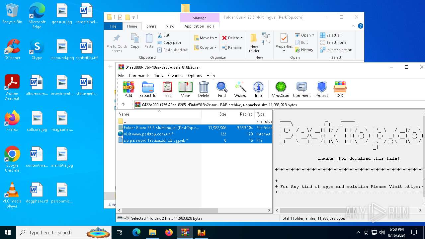Open the Wizard tool
Viewport: 425px width, 239px height.
click(x=240, y=89)
